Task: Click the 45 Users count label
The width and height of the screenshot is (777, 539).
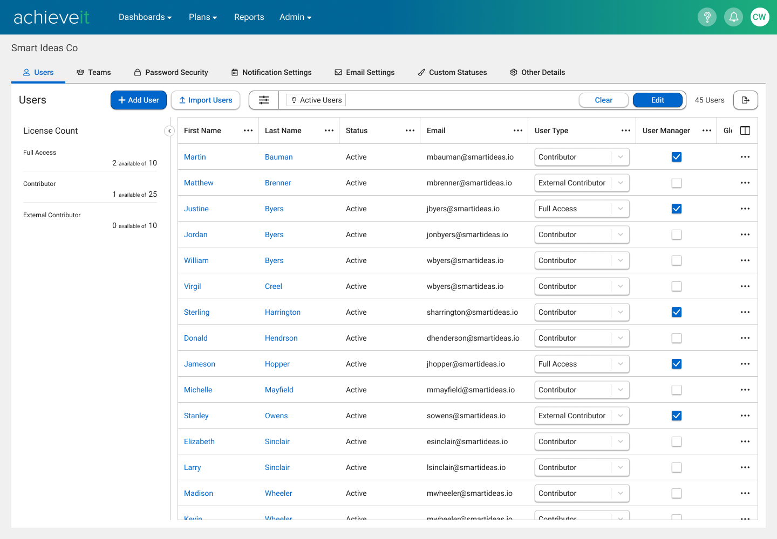Action: click(710, 100)
